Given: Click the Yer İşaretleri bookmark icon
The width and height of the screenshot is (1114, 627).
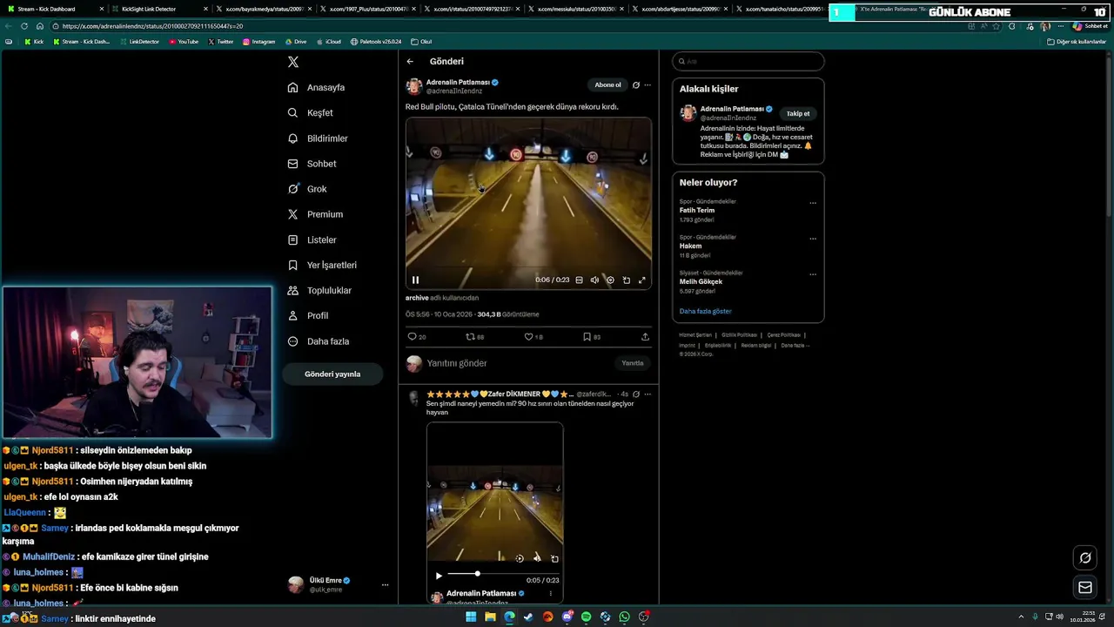Looking at the screenshot, I should point(292,265).
